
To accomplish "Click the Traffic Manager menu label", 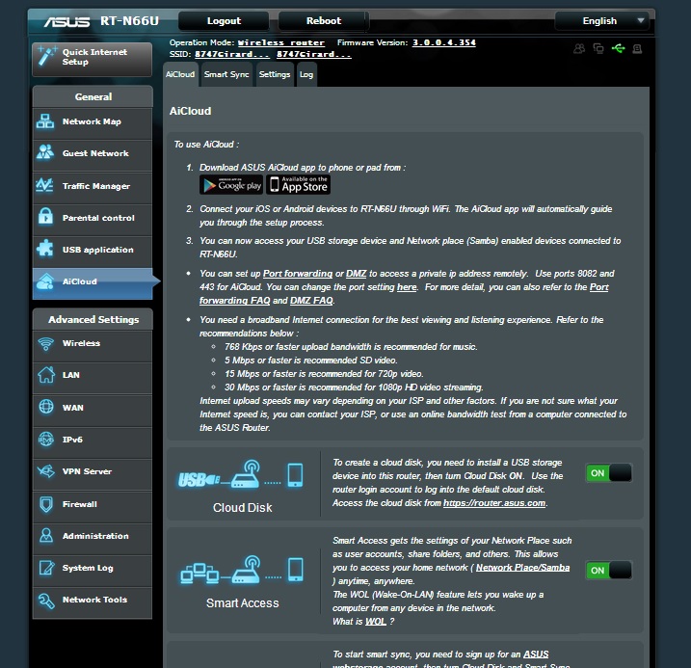I will point(96,186).
